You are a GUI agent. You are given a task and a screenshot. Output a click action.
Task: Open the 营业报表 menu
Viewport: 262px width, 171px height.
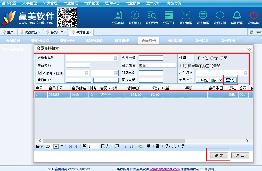pyautogui.click(x=133, y=3)
